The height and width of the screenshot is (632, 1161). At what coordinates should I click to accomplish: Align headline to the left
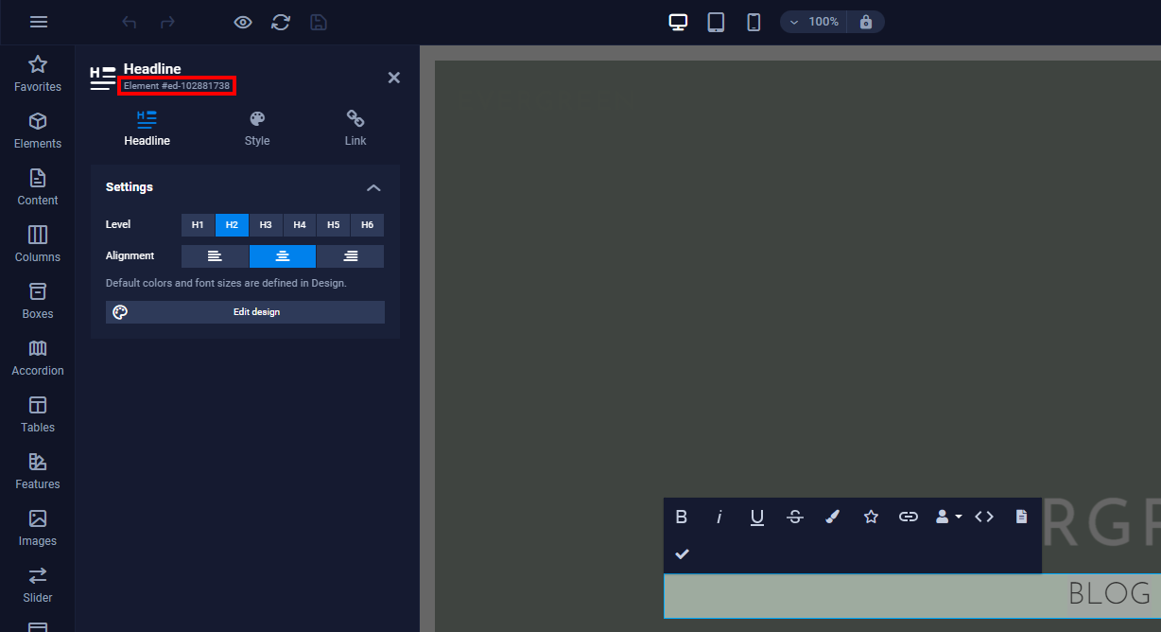click(x=215, y=256)
